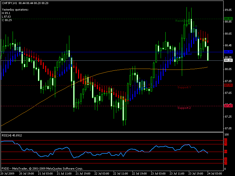Screen dimensions: 235x176
Task: Click the blue 88.34 pivot price tag
Action: 228,52
